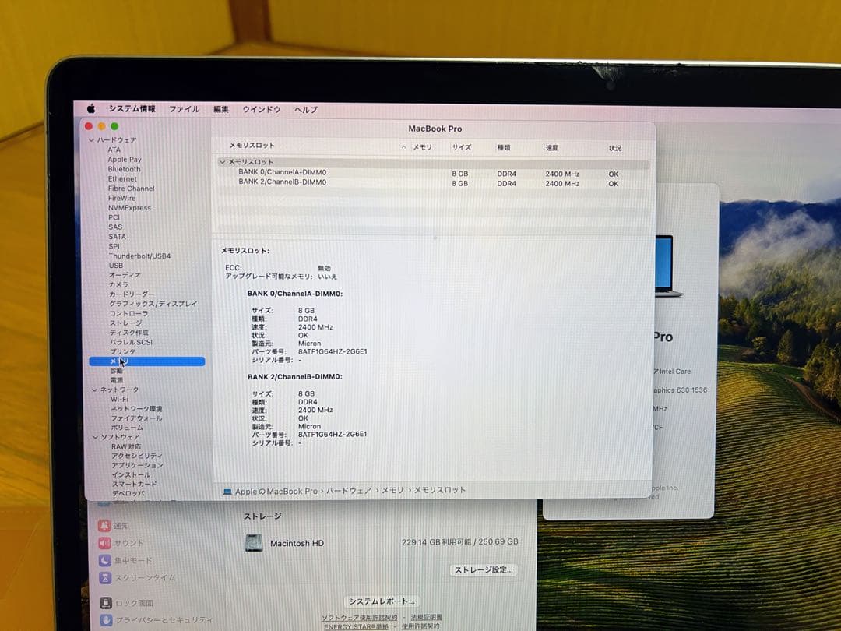This screenshot has height=631, width=841.
Task: Collapse the メモリスロット group row
Action: coord(222,161)
